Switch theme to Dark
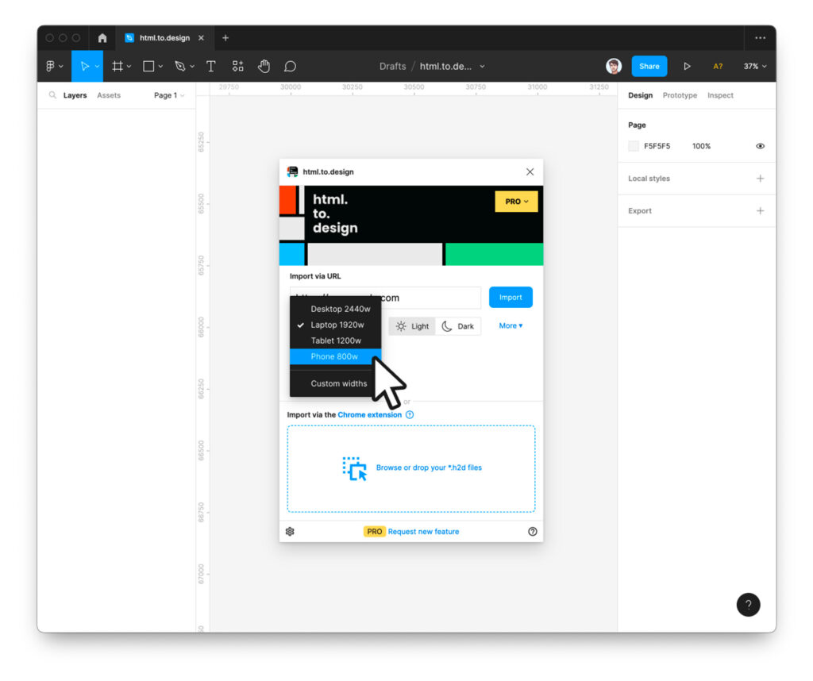This screenshot has width=813, height=681. [458, 326]
